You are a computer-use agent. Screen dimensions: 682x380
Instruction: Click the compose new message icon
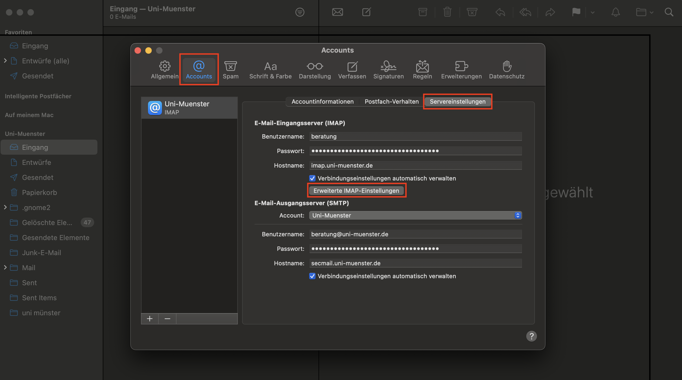(x=366, y=12)
